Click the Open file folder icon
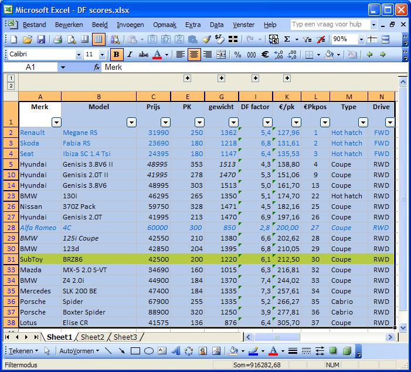The image size is (411, 372). [x=27, y=39]
